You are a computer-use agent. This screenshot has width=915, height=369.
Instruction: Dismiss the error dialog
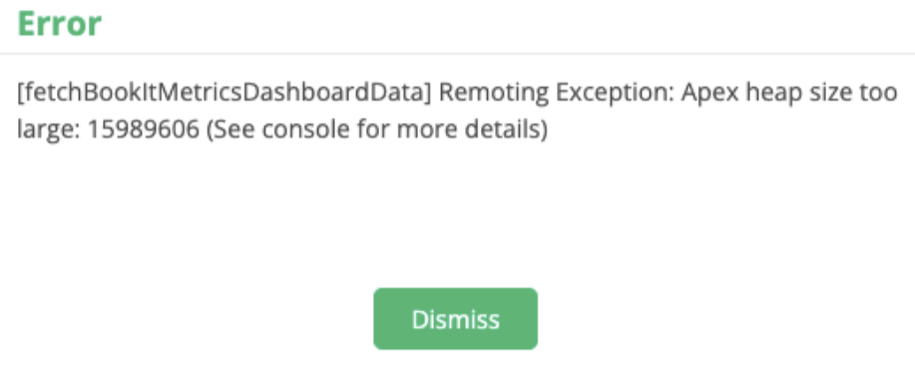(455, 319)
